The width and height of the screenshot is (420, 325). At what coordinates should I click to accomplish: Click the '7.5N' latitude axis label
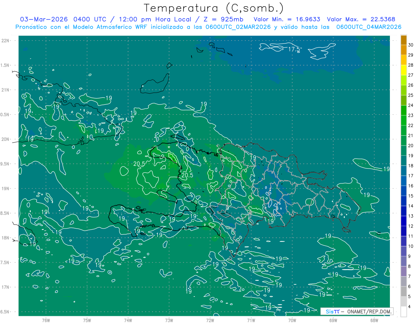(x=5, y=263)
